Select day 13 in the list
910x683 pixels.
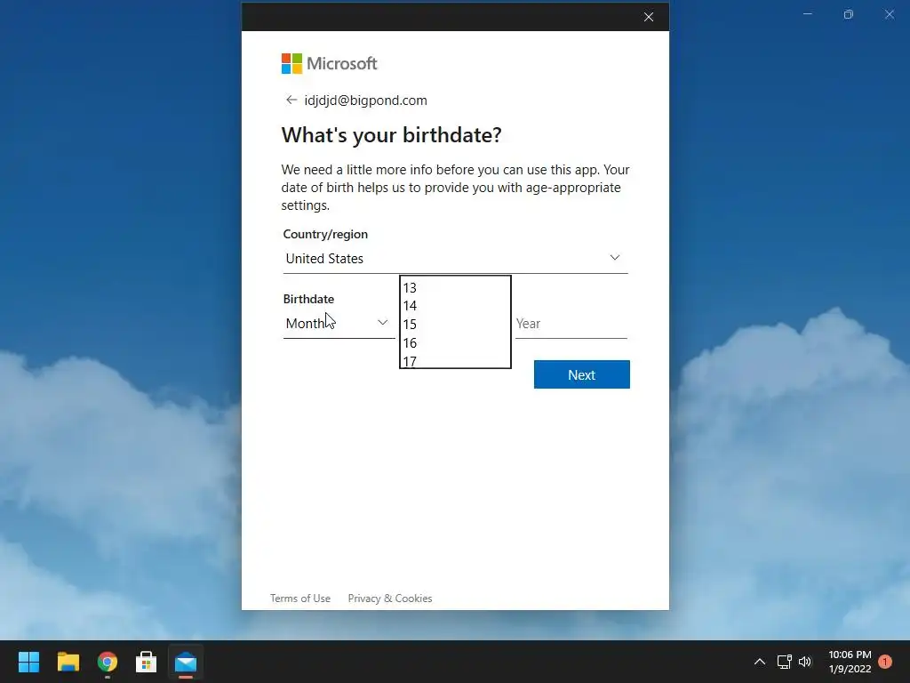(x=455, y=287)
